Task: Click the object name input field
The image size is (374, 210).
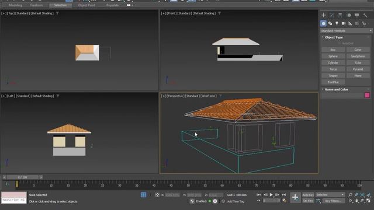Action: pyautogui.click(x=342, y=95)
